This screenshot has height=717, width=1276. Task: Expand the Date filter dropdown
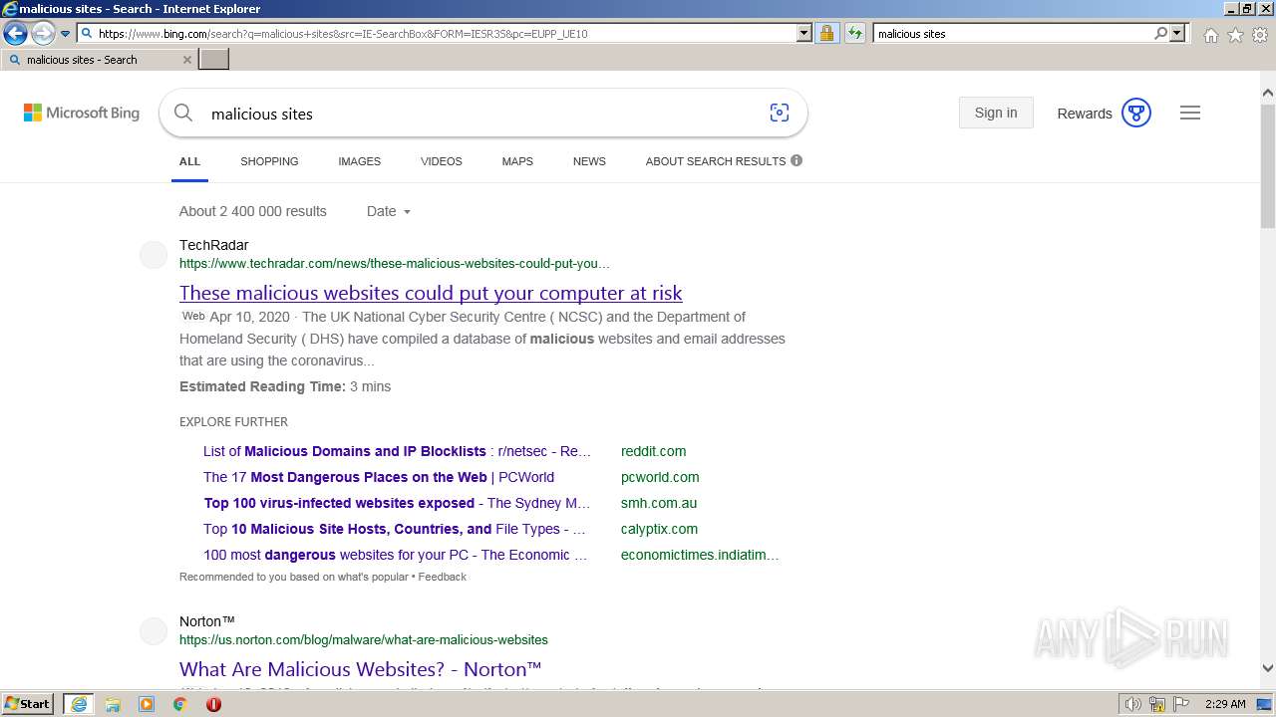pyautogui.click(x=389, y=211)
